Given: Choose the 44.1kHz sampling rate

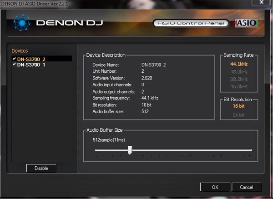Looking at the screenshot, I should coord(239,64).
